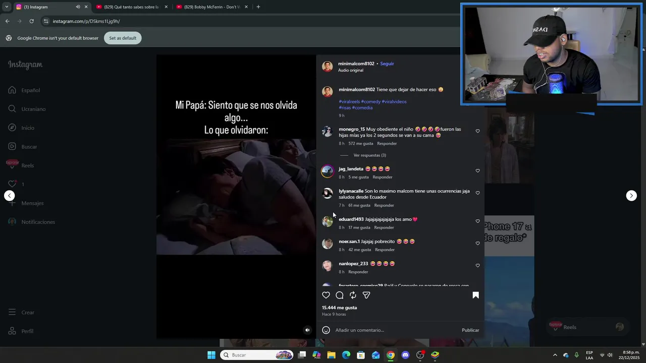Viewport: 646px width, 363px height.
Task: Like eduard1493's comment
Action: (x=477, y=221)
